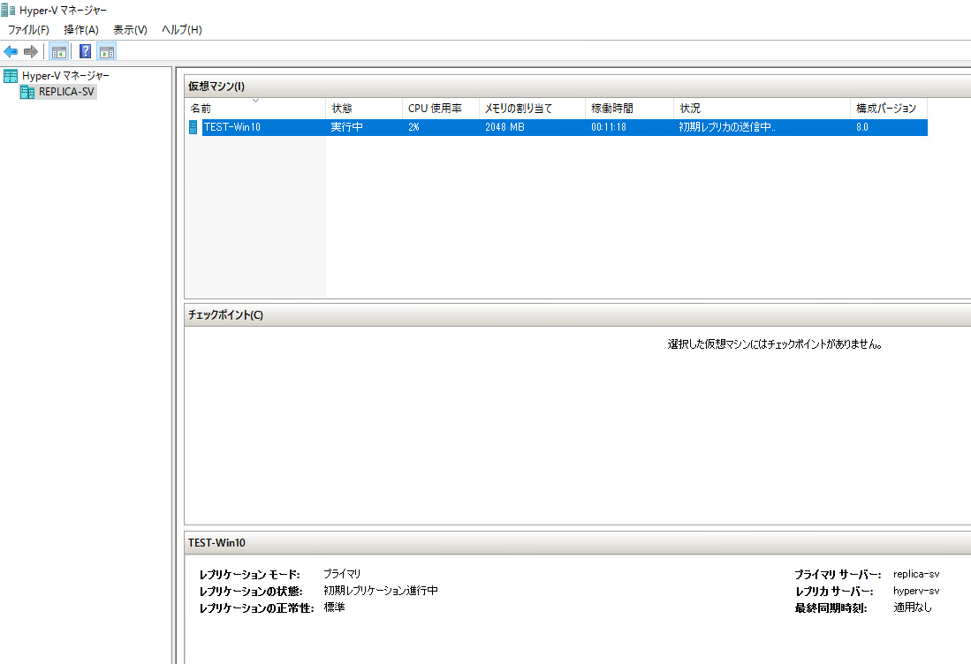Click the レプリケーション モード label
This screenshot has width=971, height=664.
249,575
